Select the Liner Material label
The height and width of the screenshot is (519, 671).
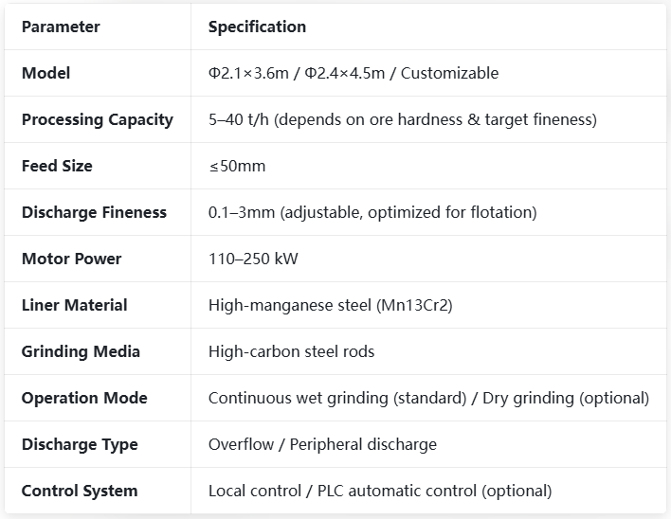75,305
